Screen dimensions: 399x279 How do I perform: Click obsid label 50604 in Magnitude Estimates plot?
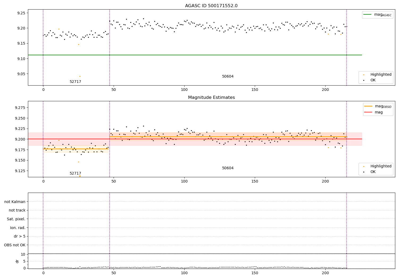tap(228, 168)
